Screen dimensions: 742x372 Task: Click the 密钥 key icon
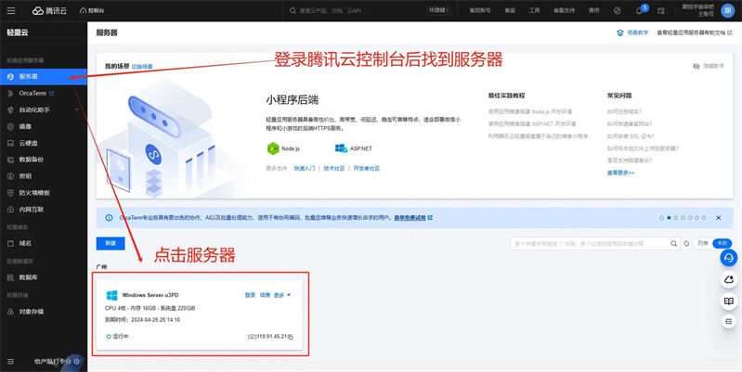[x=10, y=176]
